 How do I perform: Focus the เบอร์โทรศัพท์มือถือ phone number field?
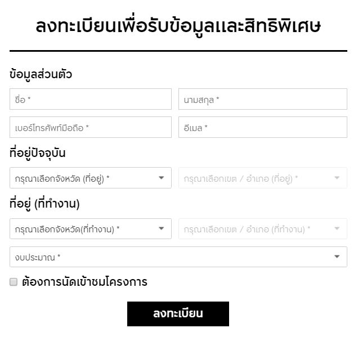coord(90,127)
